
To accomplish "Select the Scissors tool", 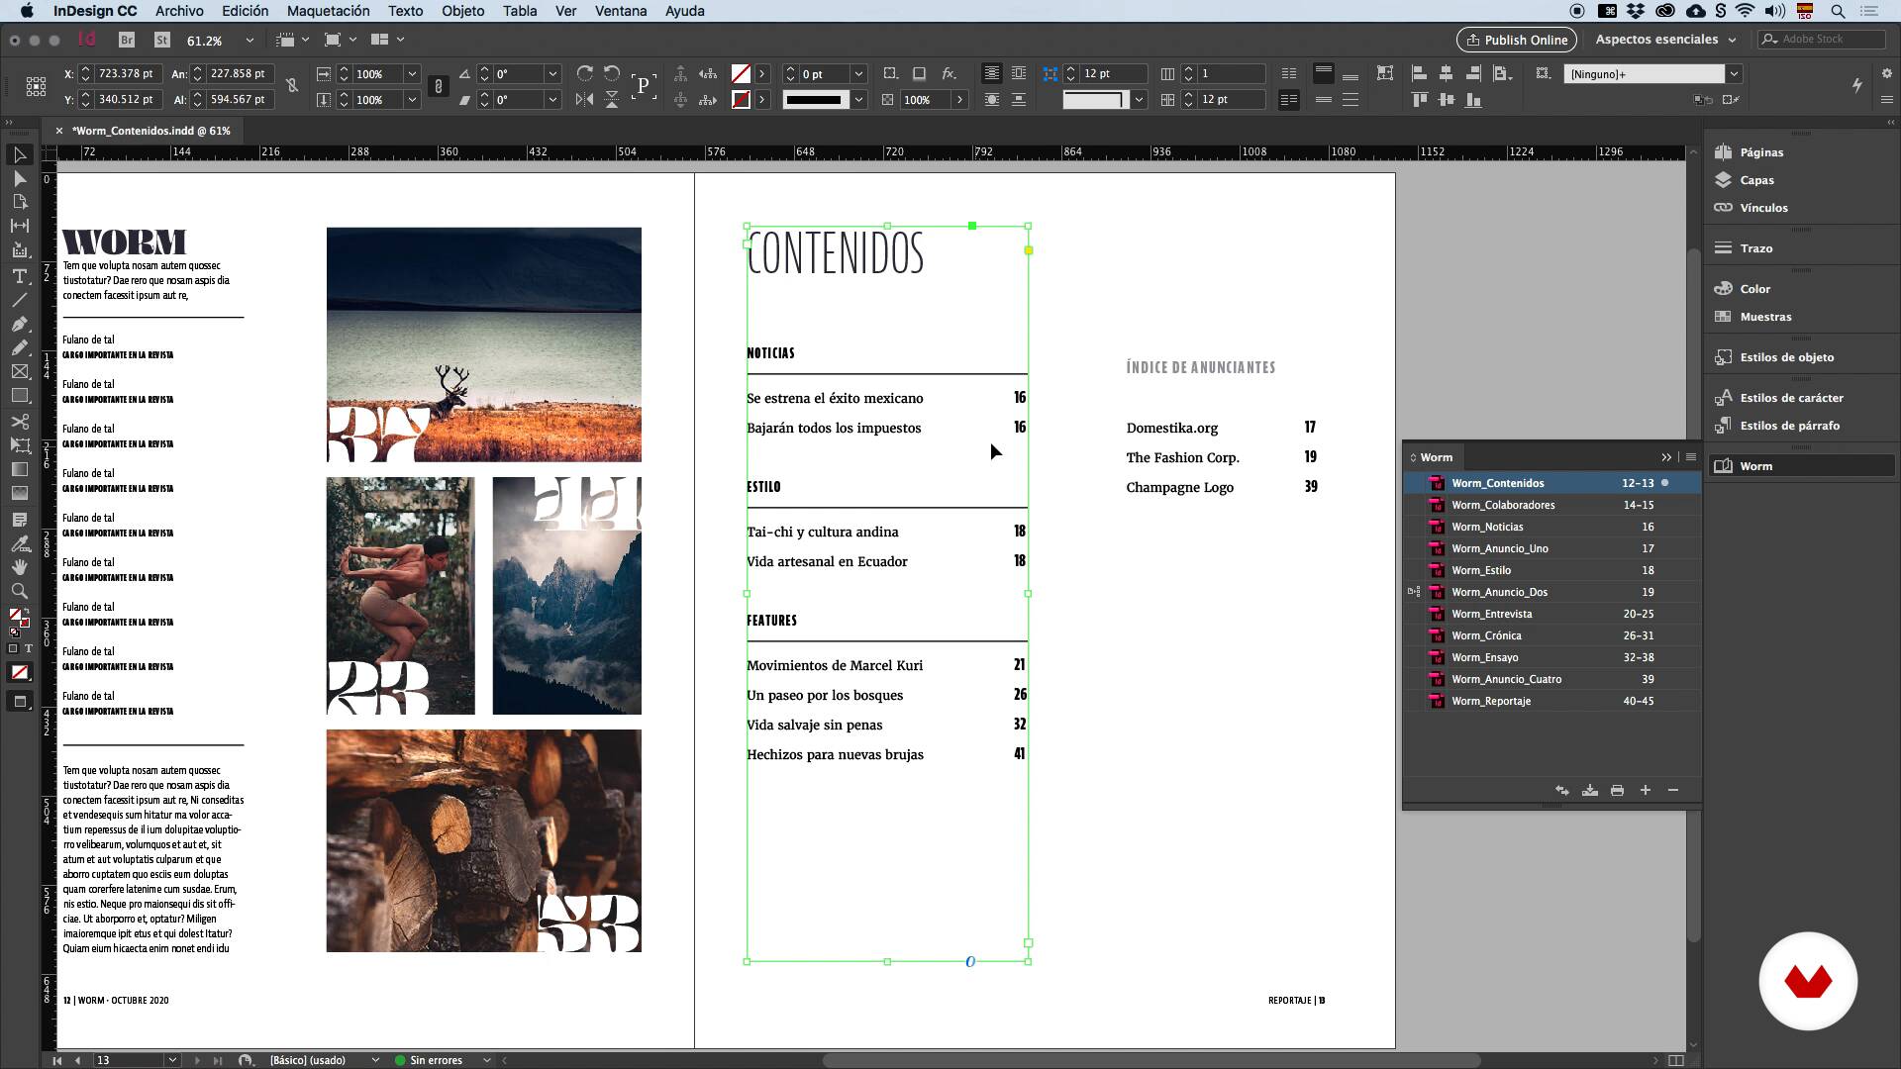I will [19, 421].
